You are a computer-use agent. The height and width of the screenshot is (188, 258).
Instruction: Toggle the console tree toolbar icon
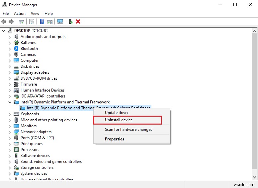click(22, 21)
